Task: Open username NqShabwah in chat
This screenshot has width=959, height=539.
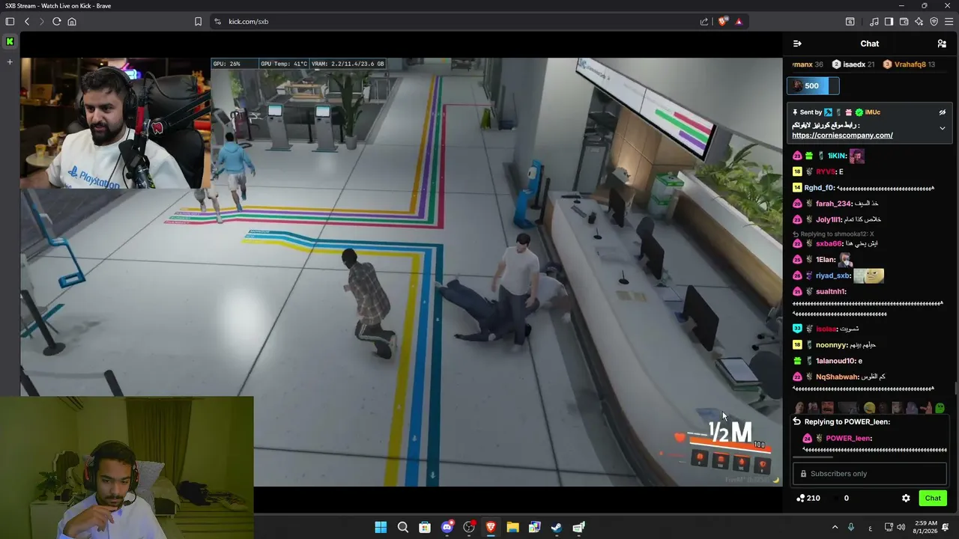Action: tap(836, 377)
